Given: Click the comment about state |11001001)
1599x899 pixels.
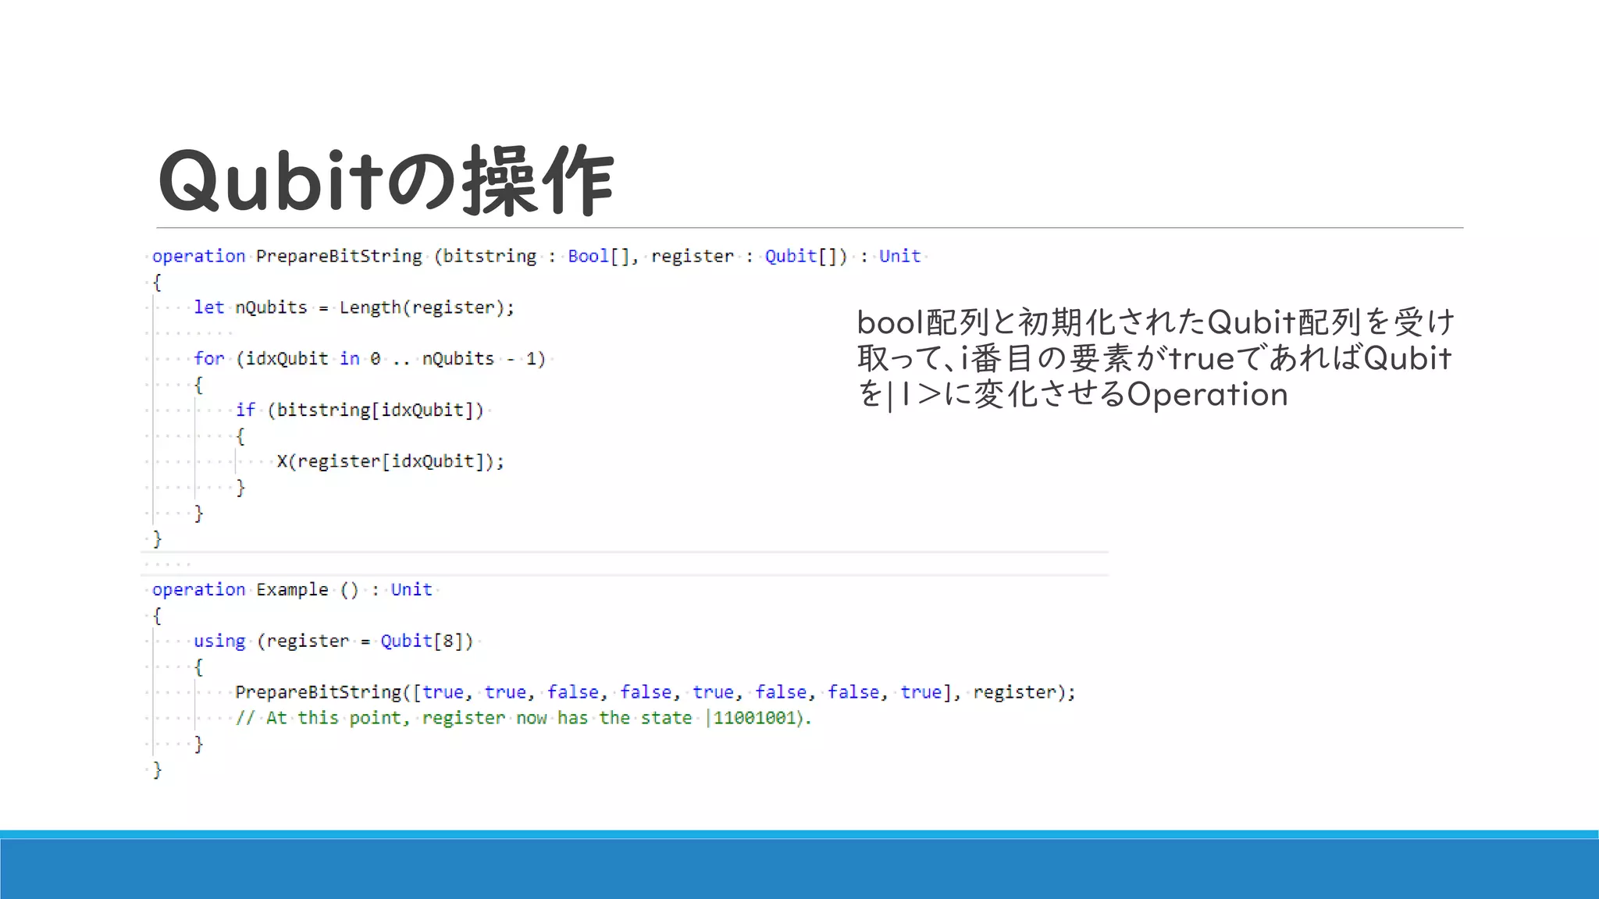Looking at the screenshot, I should tap(524, 718).
